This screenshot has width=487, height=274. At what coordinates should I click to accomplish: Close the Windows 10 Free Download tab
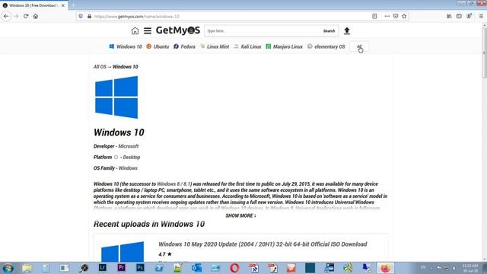[63, 5]
